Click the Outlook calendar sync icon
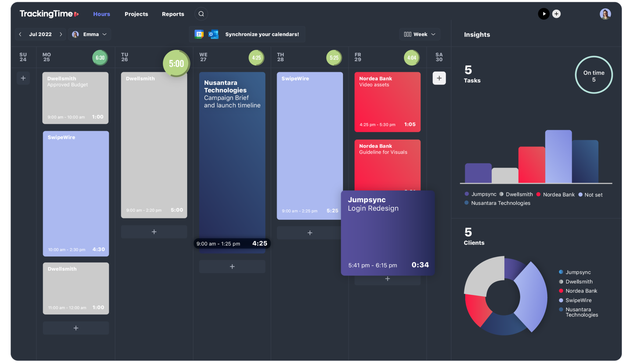Image resolution: width=625 pixels, height=364 pixels. (x=213, y=34)
